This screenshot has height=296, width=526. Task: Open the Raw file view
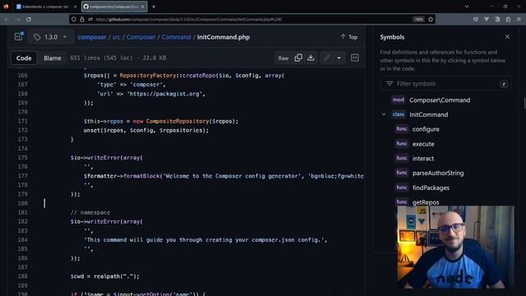pos(283,58)
